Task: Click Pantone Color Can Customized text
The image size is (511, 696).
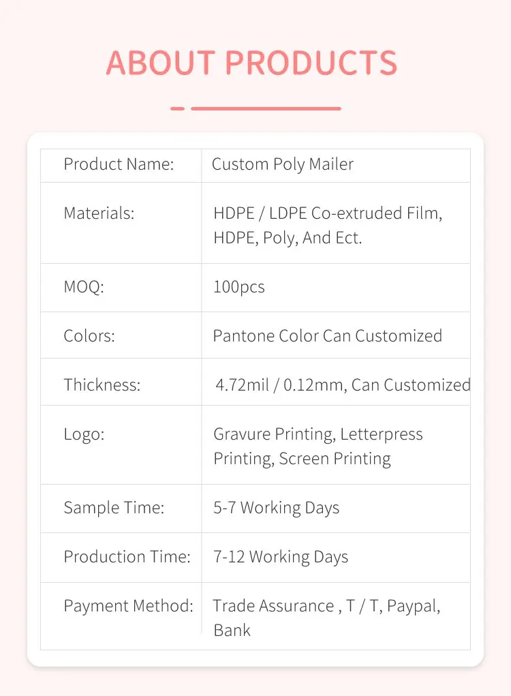Action: click(x=328, y=336)
